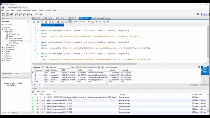Collapse the hrmsdb schema node
Screen dimensions: 210x118
[x=2, y=30]
